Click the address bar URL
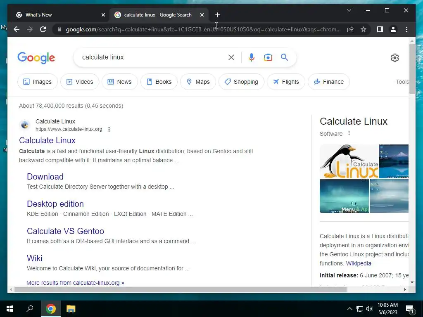This screenshot has width=423, height=317. click(203, 29)
